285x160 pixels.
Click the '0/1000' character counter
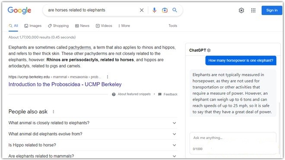198,149
